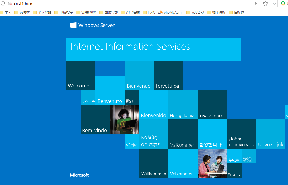Click the photo of two people at laptop
Image resolution: width=288 pixels, height=185 pixels.
[x=212, y=163]
